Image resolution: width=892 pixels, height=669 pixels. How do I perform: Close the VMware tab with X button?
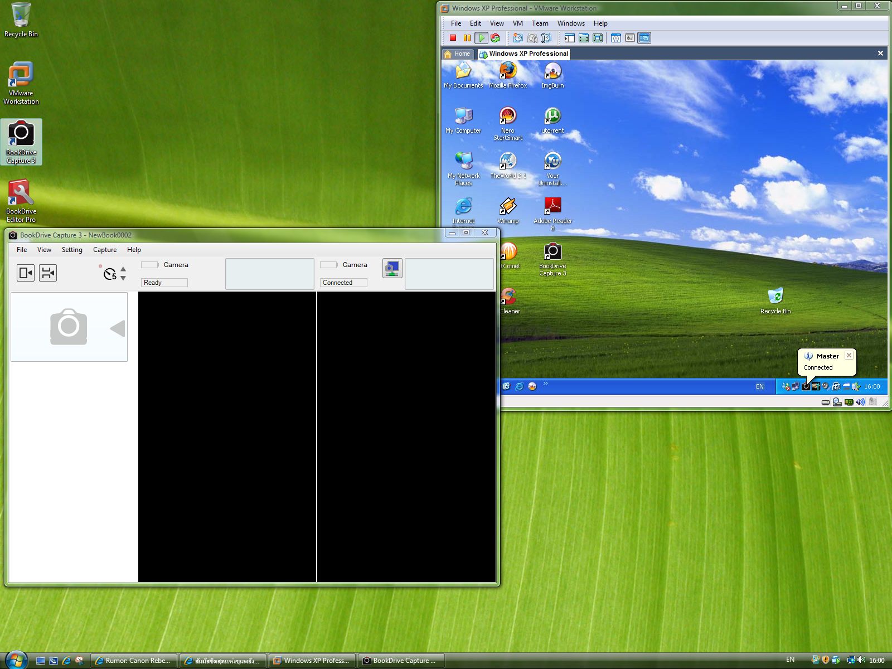[880, 54]
